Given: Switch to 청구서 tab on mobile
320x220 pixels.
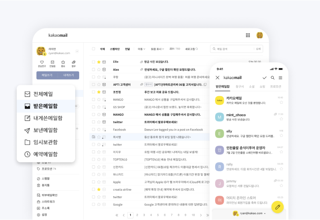Looking at the screenshot, I should pos(240,87).
